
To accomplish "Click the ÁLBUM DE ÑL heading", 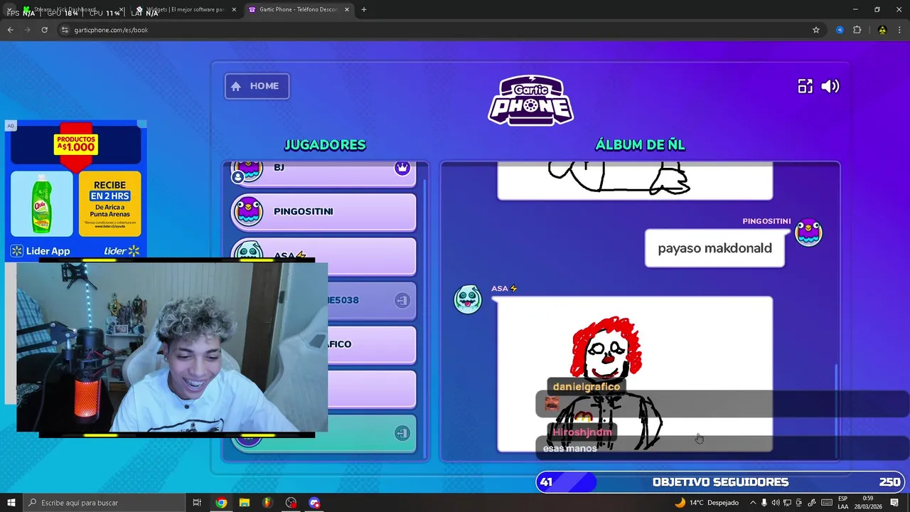I will tap(640, 145).
